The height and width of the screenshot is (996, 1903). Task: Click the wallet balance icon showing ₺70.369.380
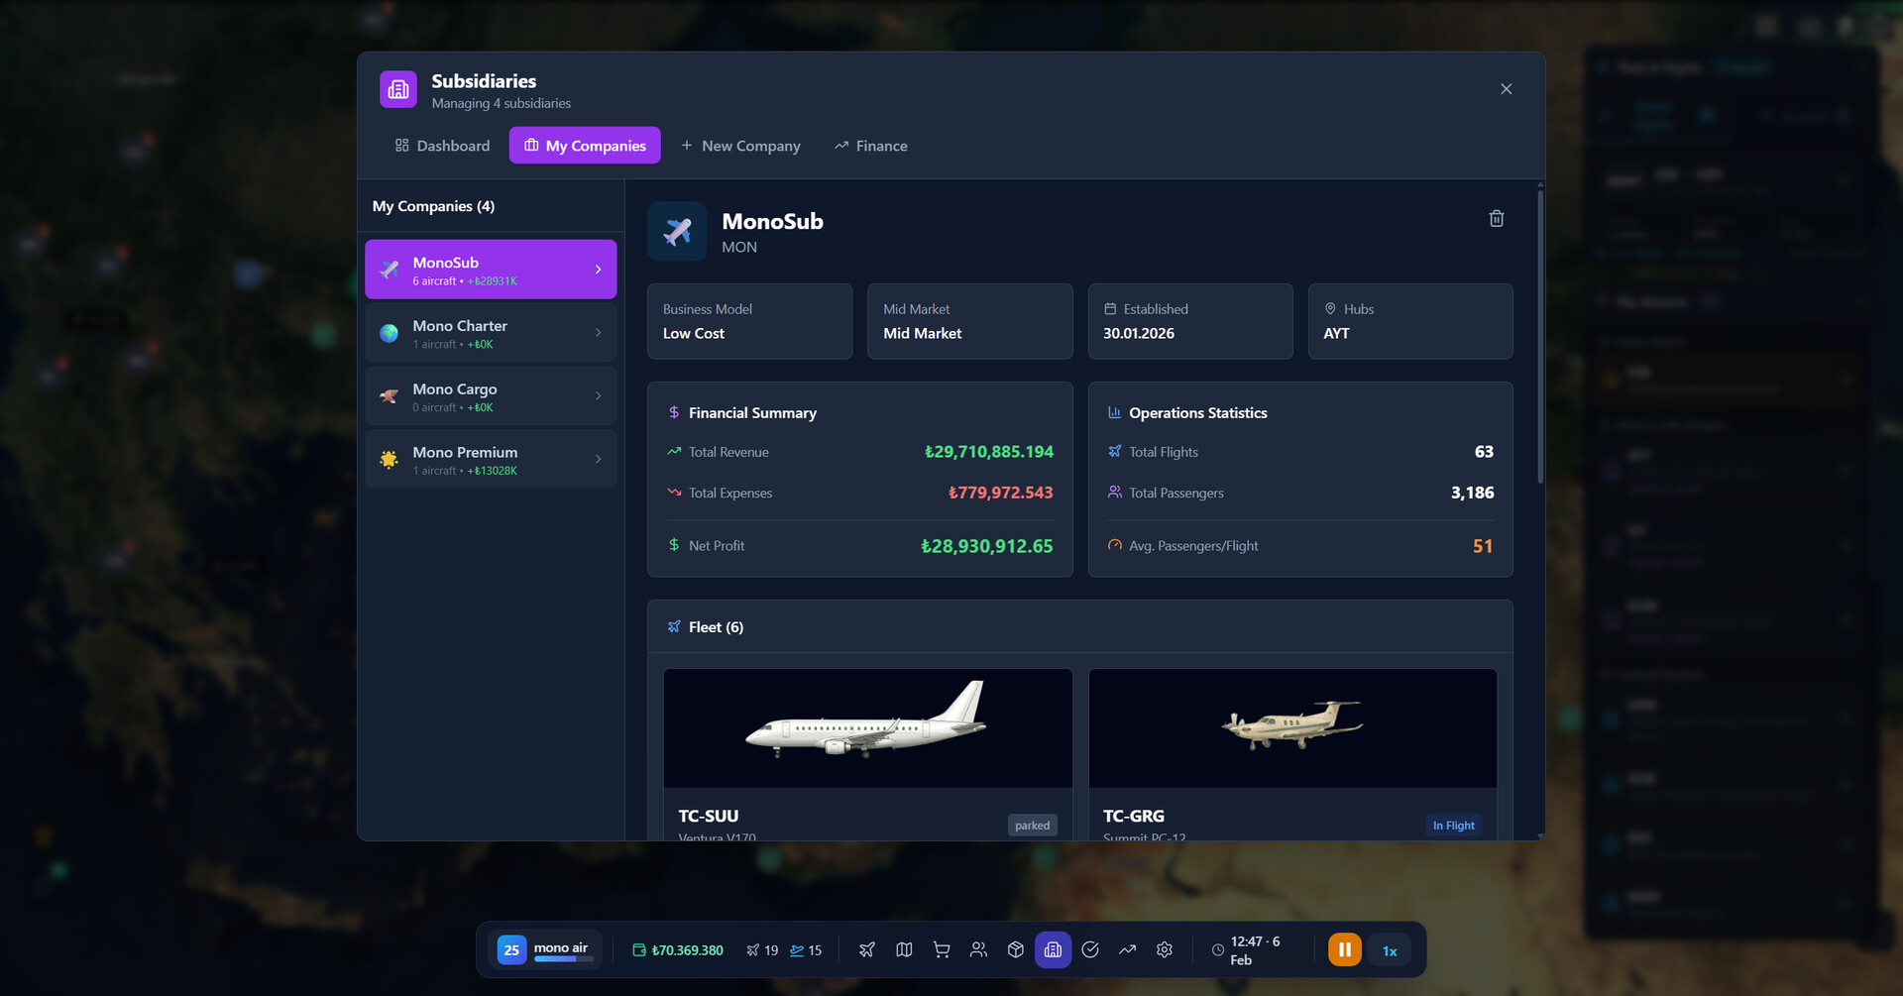pos(637,949)
